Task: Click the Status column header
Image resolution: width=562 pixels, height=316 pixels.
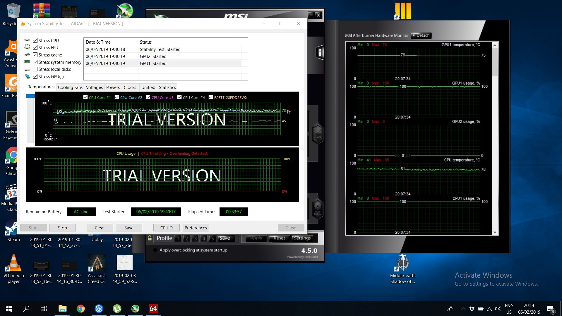Action: pos(190,42)
